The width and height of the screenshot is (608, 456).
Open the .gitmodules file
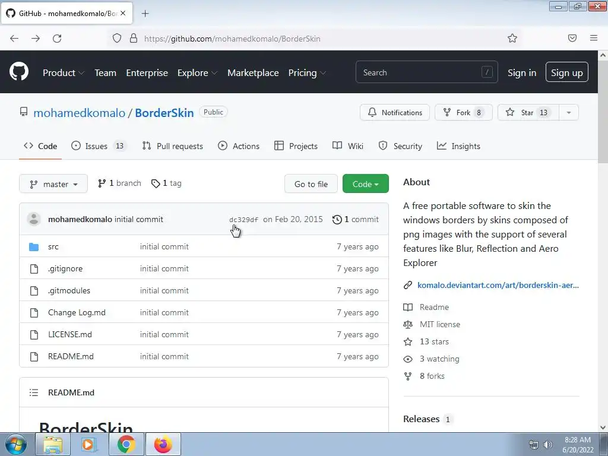69,290
